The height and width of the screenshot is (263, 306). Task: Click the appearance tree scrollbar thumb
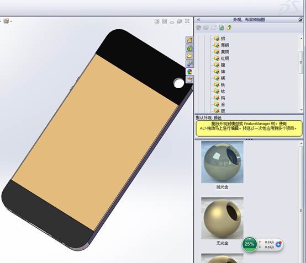[x=301, y=62]
